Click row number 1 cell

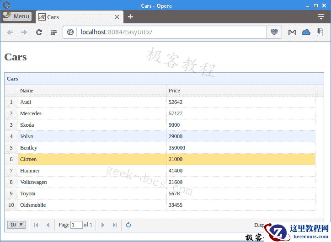tap(11, 102)
